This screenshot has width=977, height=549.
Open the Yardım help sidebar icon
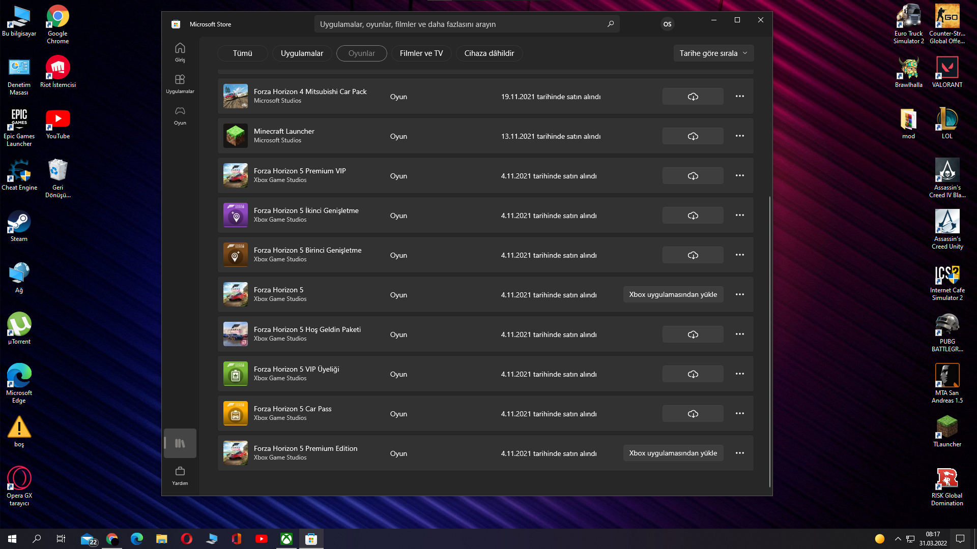(180, 476)
